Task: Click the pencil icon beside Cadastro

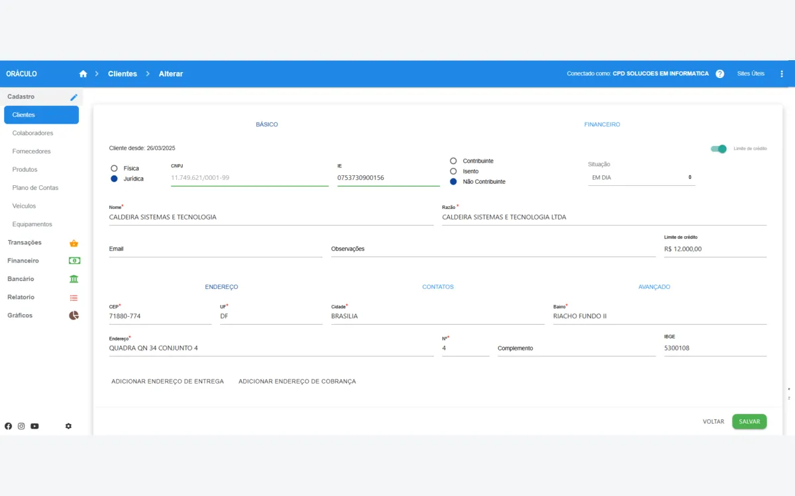Action: (74, 97)
